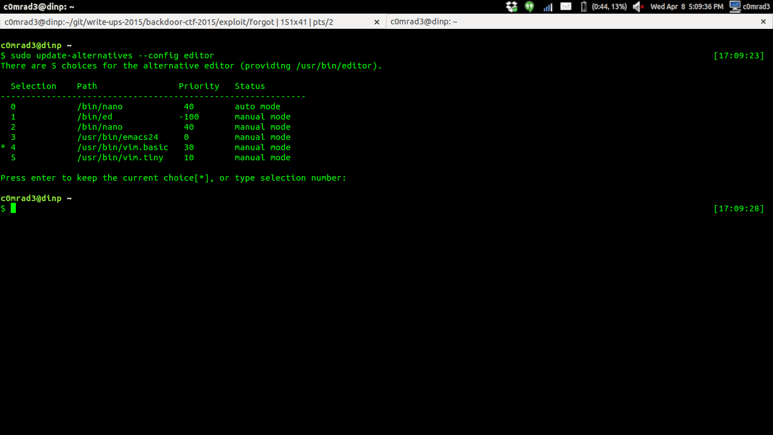Click the window title in the top panel
Viewport: 773px width, 435px height.
(39, 7)
